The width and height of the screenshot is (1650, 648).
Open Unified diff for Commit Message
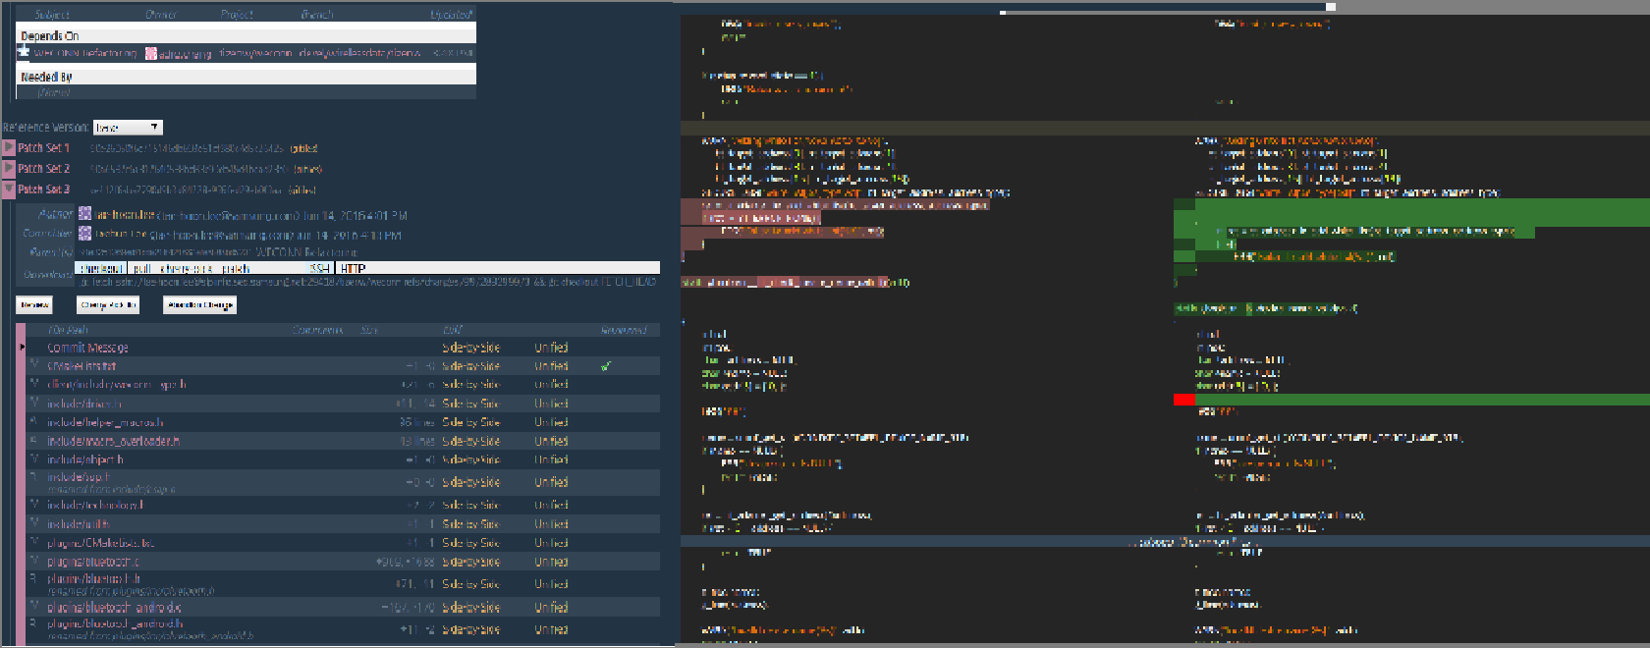point(551,348)
